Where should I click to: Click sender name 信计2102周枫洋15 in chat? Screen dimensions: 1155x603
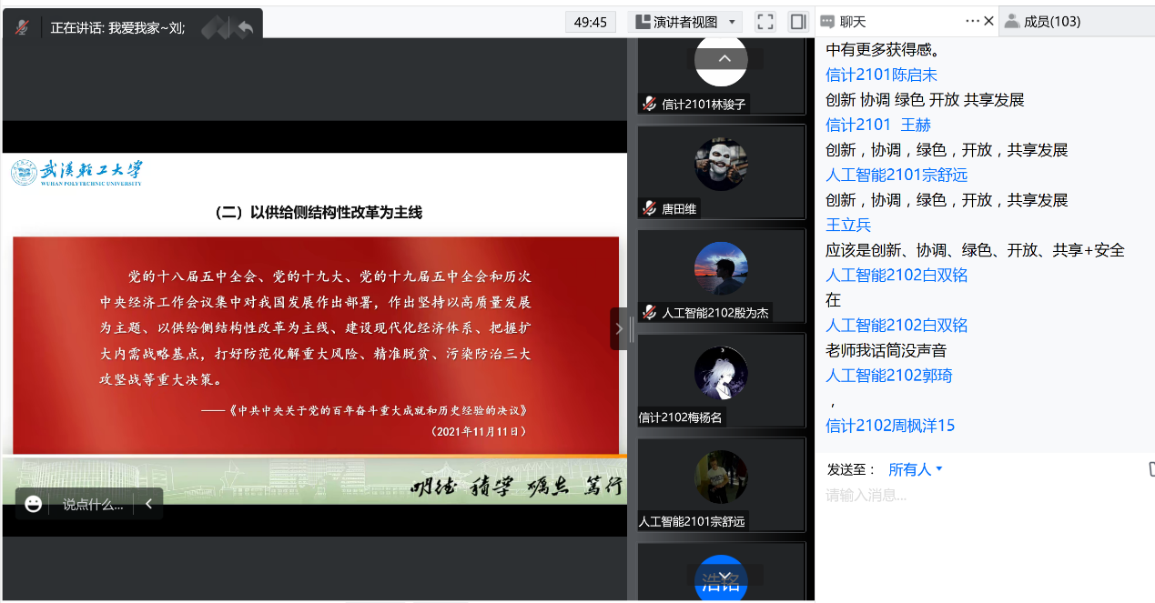click(x=890, y=425)
